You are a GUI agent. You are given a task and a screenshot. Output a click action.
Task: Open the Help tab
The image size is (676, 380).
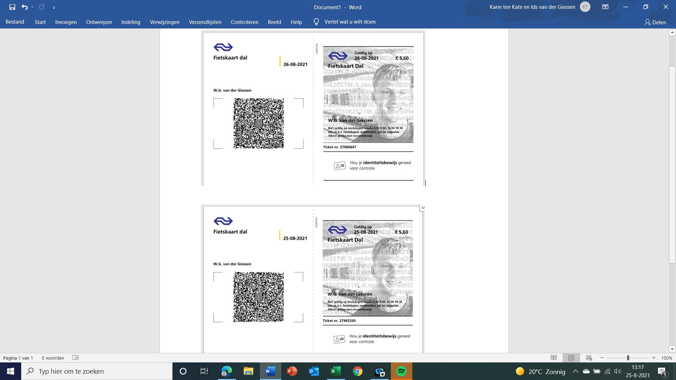[296, 22]
